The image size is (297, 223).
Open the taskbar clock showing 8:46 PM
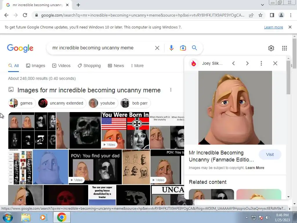[282, 217]
